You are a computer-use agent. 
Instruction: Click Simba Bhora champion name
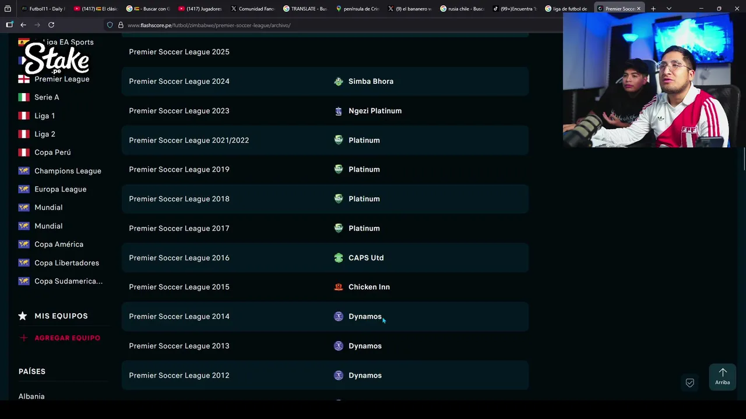pos(371,81)
